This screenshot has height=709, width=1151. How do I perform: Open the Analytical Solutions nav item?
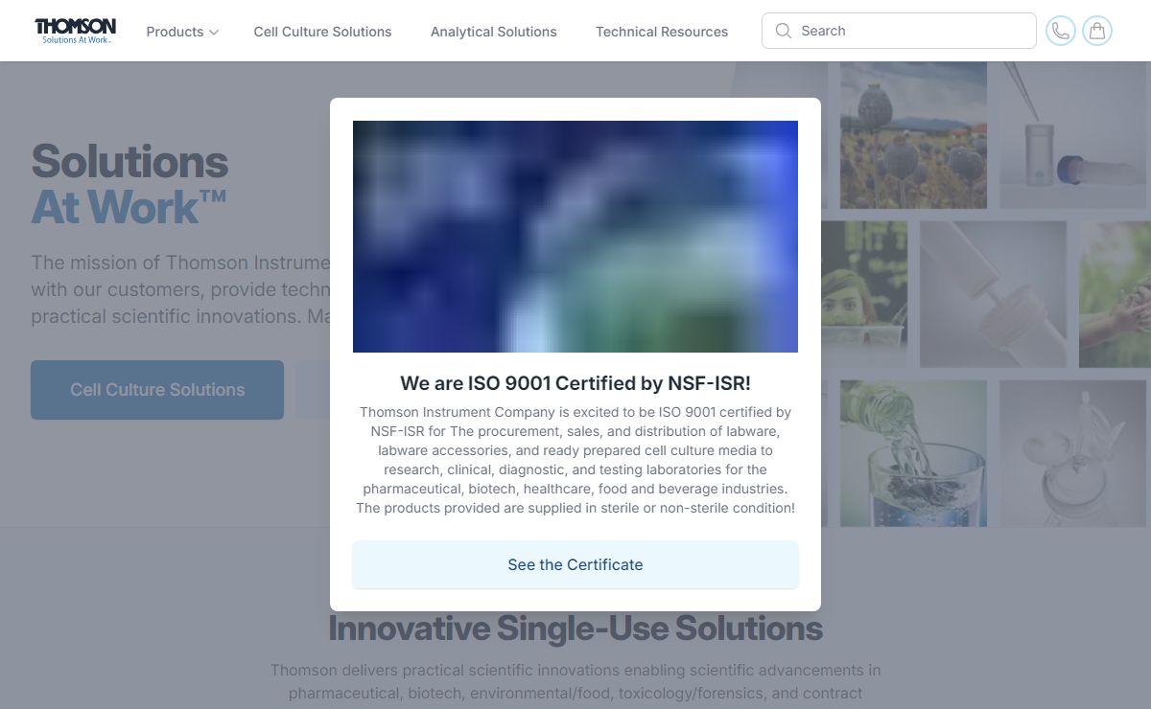(x=494, y=32)
